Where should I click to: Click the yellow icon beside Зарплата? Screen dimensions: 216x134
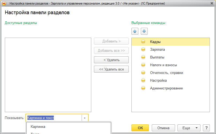click(x=143, y=49)
